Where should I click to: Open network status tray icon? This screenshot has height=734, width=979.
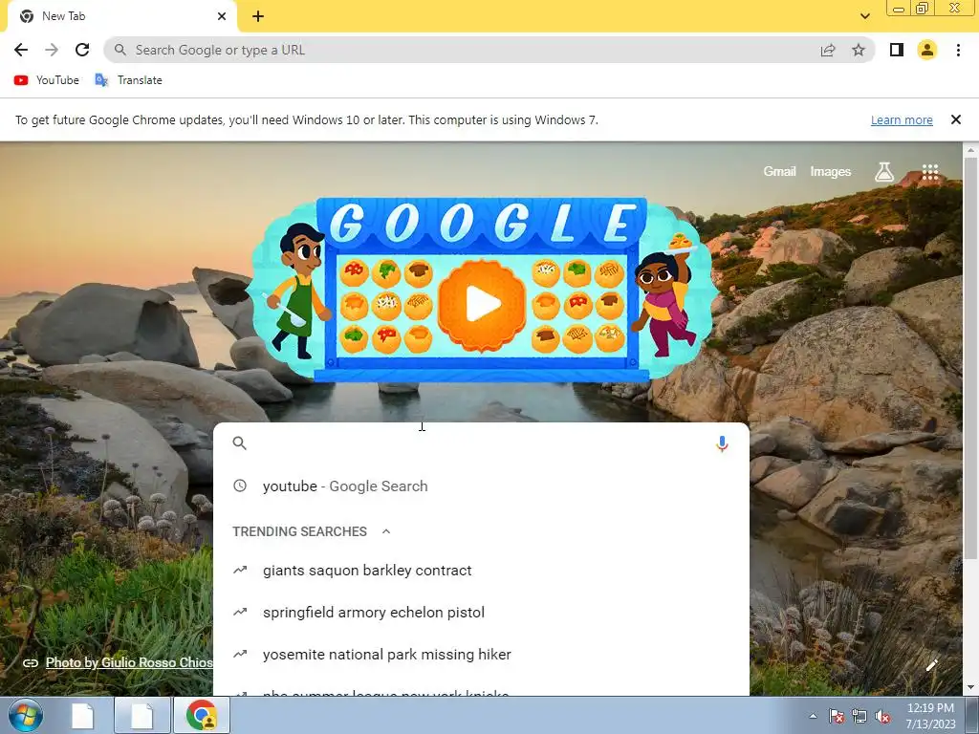[x=859, y=716]
